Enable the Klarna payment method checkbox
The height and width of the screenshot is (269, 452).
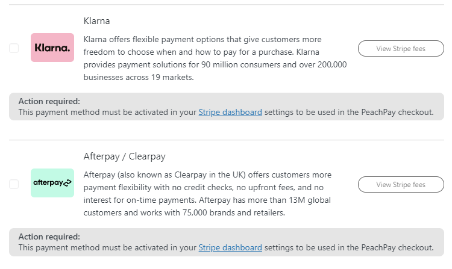[14, 48]
